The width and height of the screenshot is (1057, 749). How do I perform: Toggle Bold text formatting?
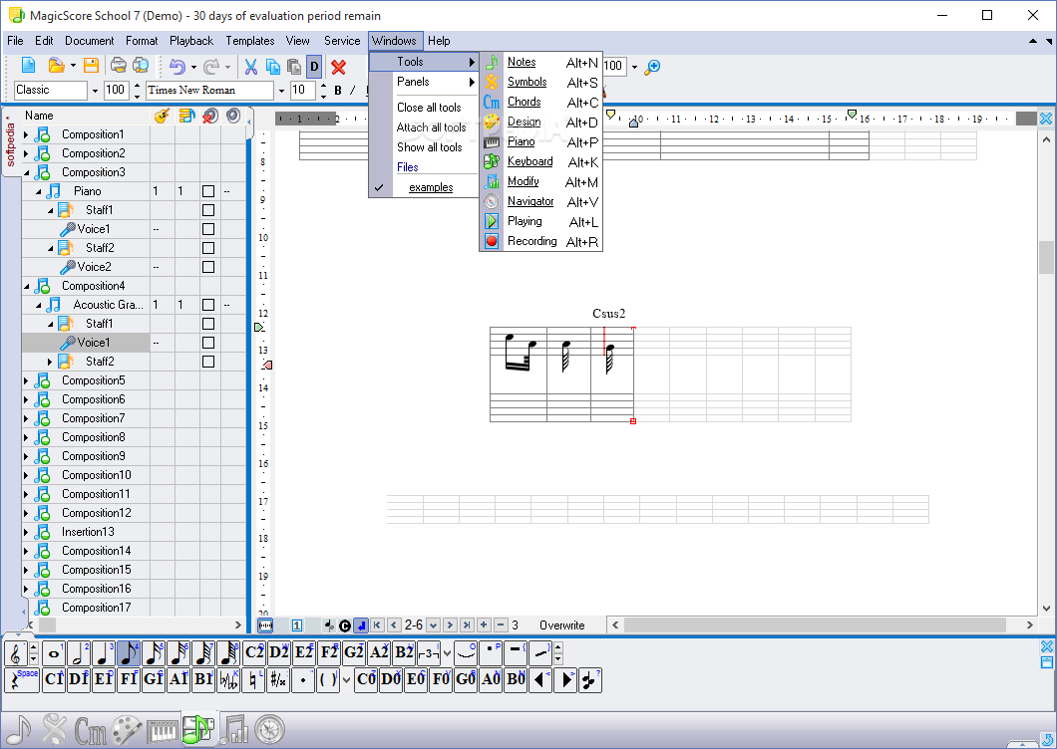point(338,91)
